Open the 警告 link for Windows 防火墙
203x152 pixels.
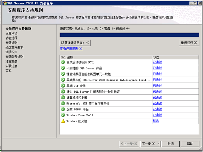[156, 121]
